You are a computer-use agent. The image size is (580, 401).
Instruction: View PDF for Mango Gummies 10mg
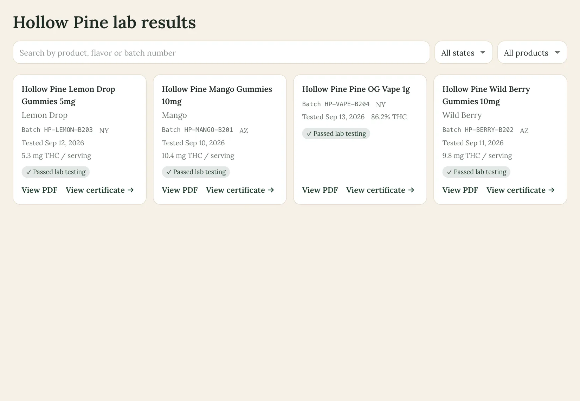[180, 190]
